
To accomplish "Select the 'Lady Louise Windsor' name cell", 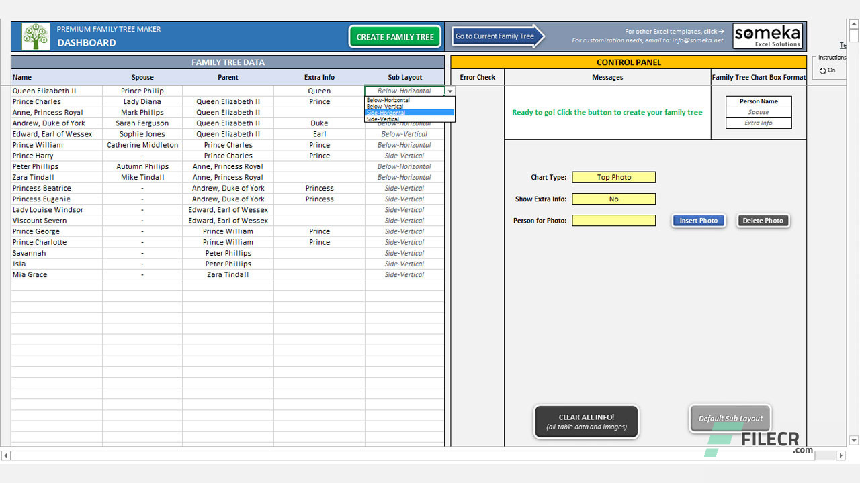I will [x=56, y=210].
